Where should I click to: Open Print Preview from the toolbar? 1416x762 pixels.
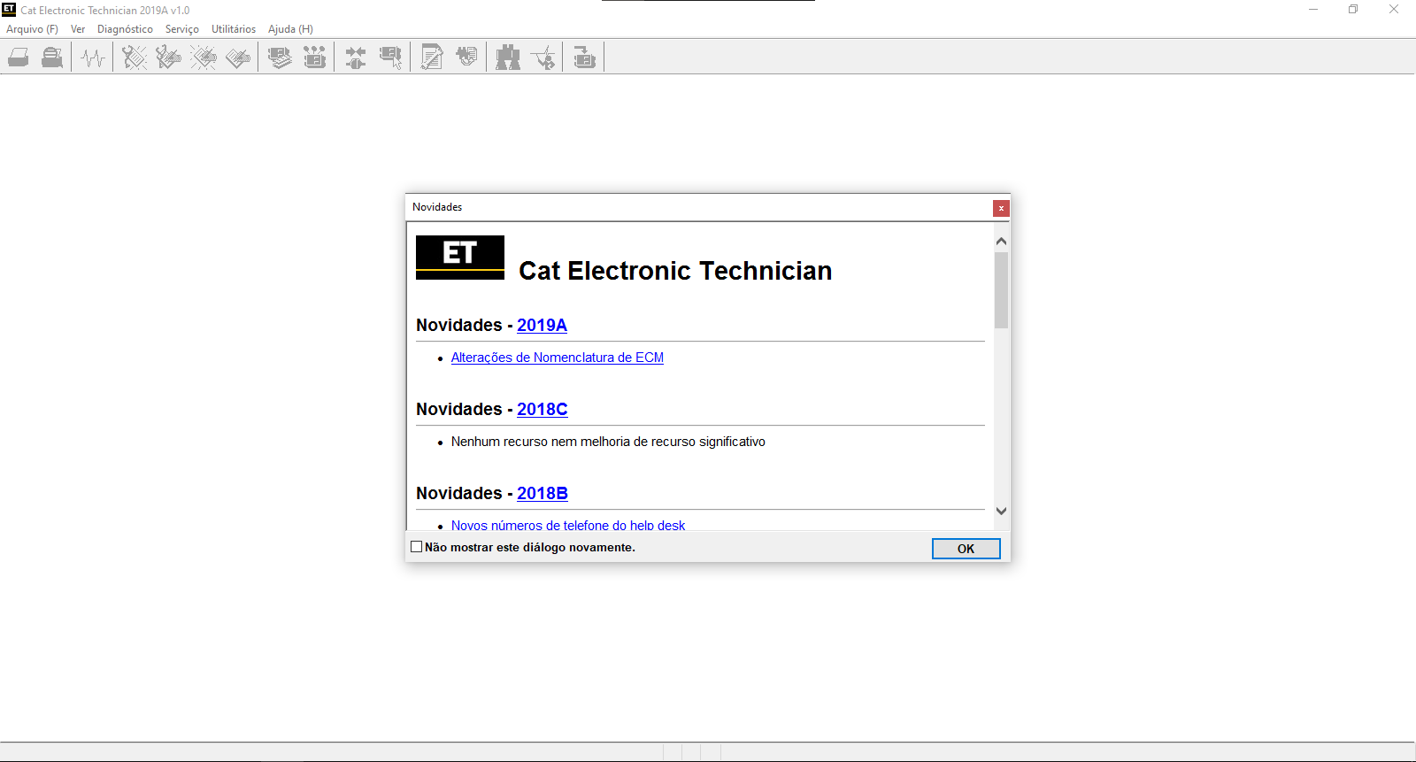(52, 58)
